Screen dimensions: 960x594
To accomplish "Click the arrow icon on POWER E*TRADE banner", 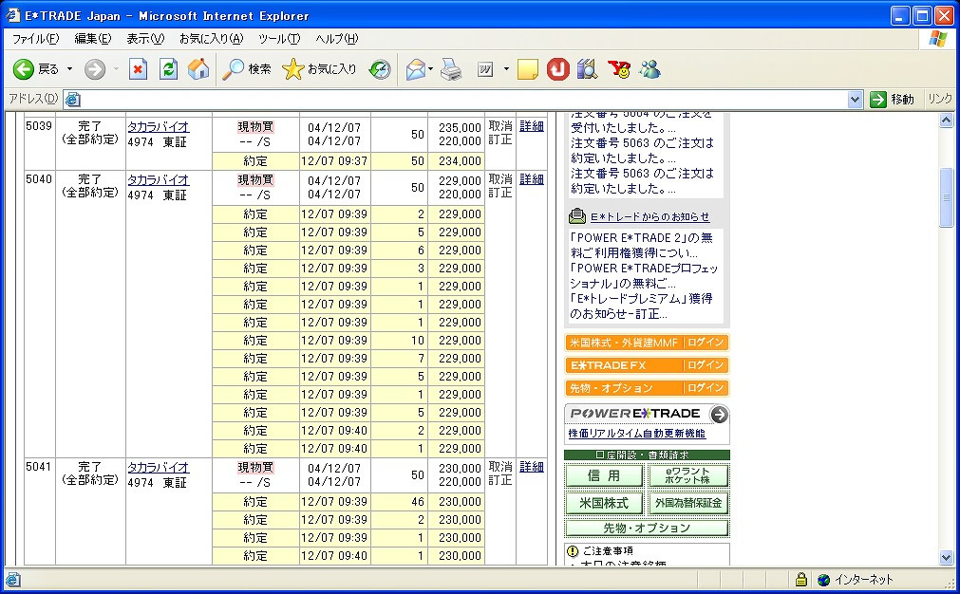I will (x=719, y=414).
